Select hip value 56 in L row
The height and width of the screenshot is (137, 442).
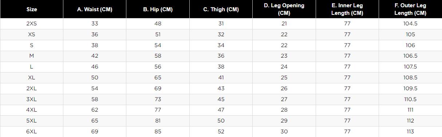(x=158, y=67)
